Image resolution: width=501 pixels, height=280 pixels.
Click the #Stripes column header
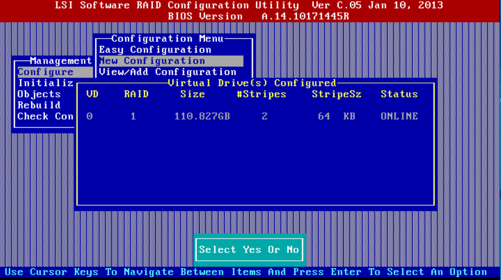click(x=262, y=94)
